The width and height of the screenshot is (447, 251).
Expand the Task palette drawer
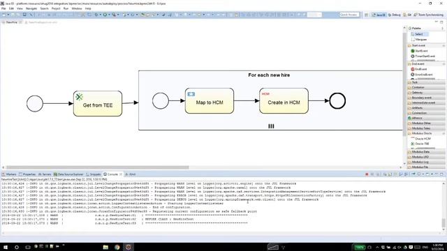pyautogui.click(x=426, y=82)
